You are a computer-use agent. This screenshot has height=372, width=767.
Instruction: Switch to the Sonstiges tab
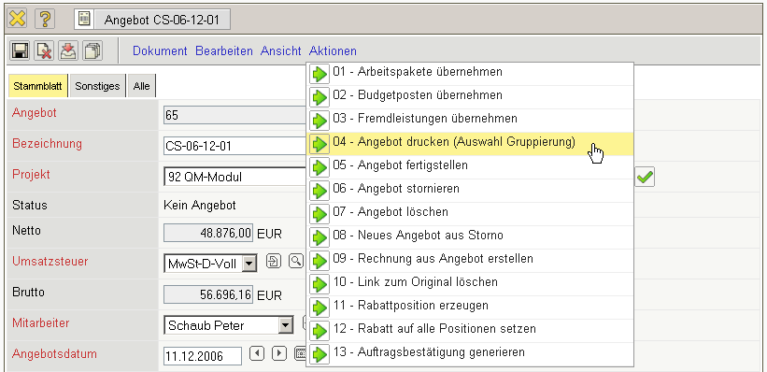97,86
